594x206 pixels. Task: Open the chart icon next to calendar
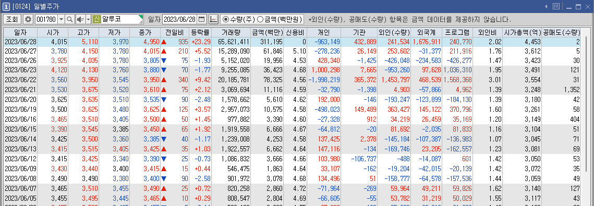(x=214, y=19)
